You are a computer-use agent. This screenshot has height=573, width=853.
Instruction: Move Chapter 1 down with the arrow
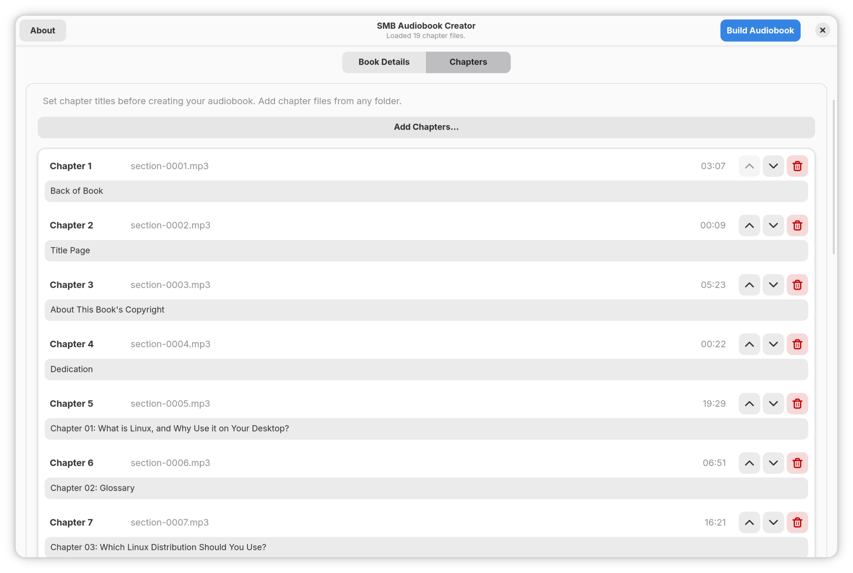(773, 166)
